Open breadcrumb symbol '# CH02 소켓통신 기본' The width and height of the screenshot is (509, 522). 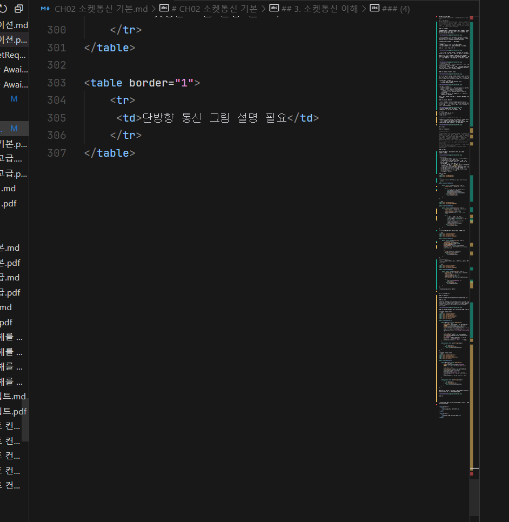(x=215, y=9)
